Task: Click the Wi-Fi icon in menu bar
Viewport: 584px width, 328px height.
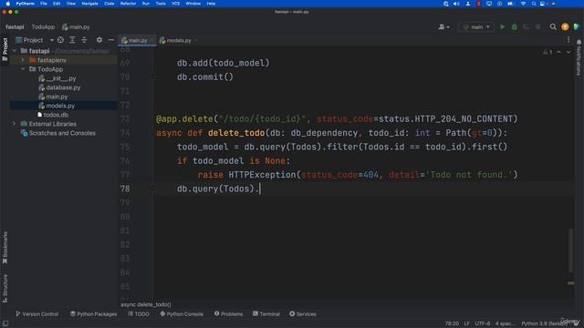Action: point(523,4)
